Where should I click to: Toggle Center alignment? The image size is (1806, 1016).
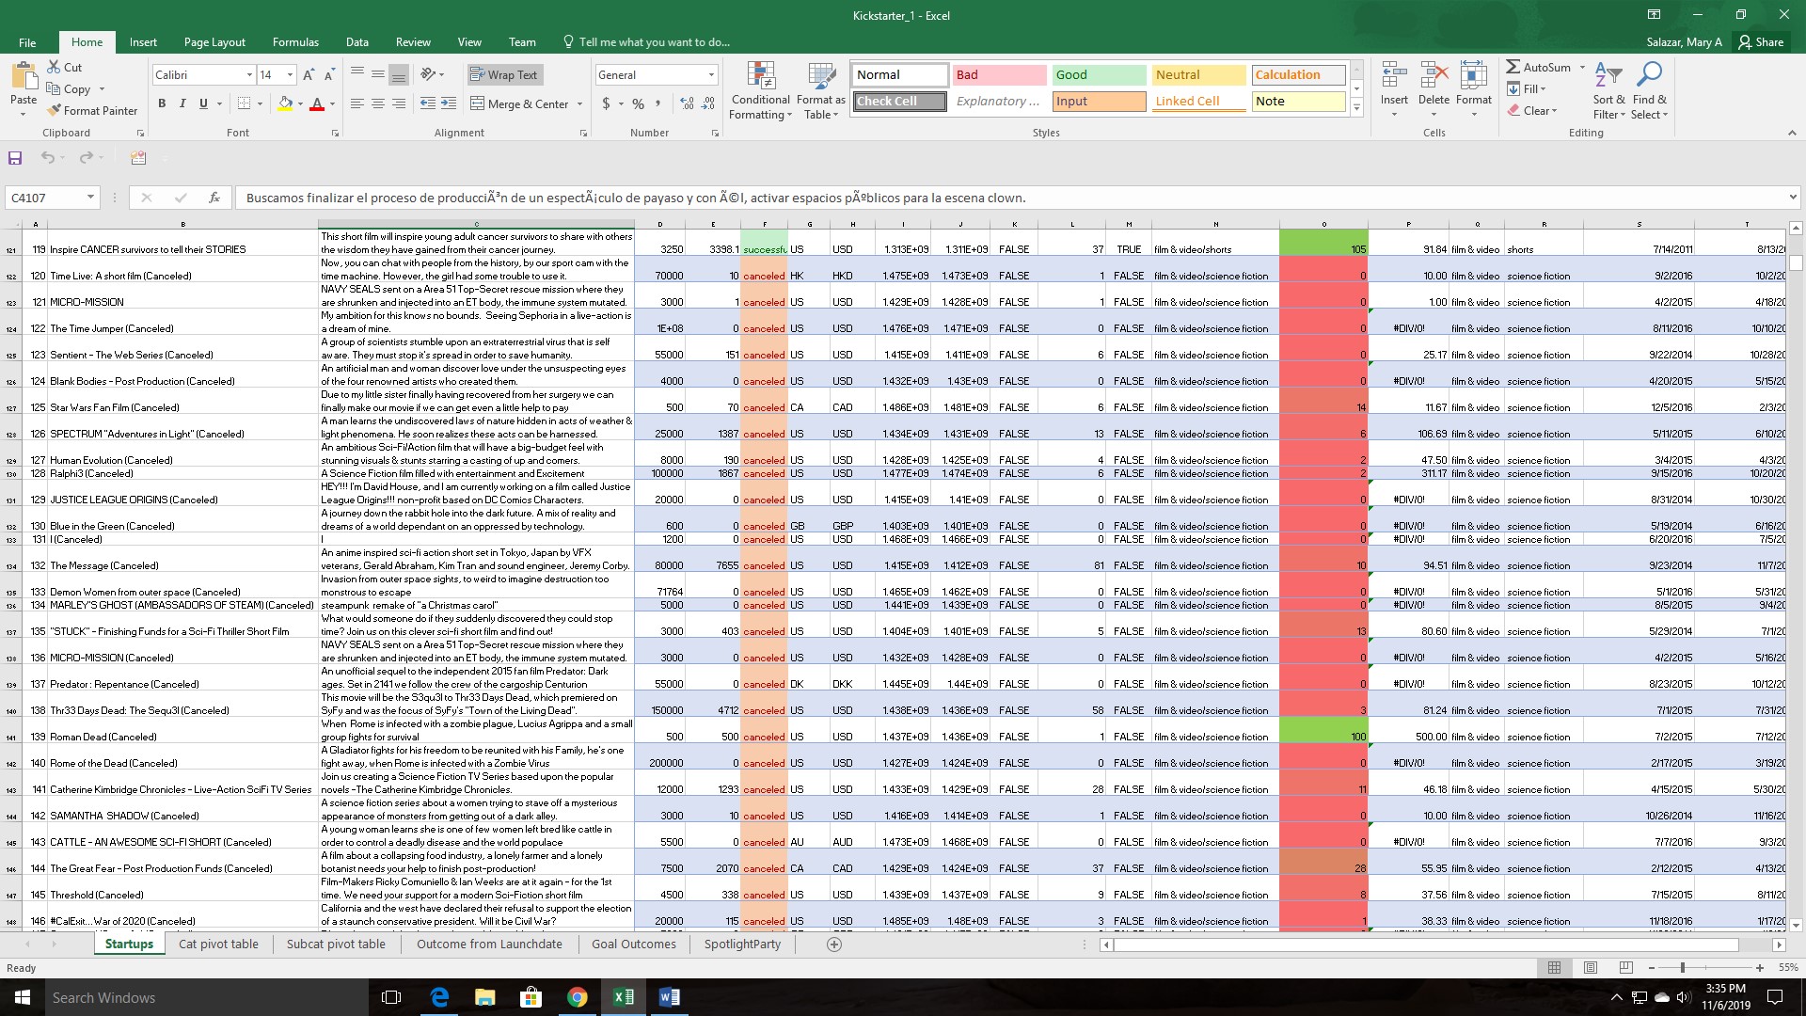(x=377, y=103)
